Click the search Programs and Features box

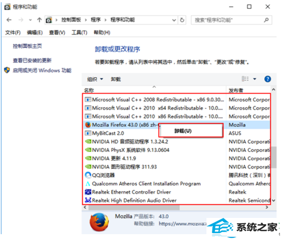point(231,20)
